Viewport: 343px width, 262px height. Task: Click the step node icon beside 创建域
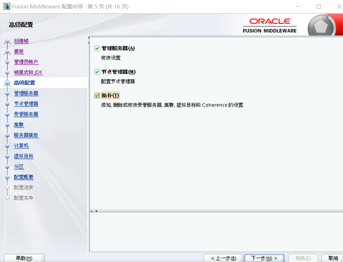point(8,41)
